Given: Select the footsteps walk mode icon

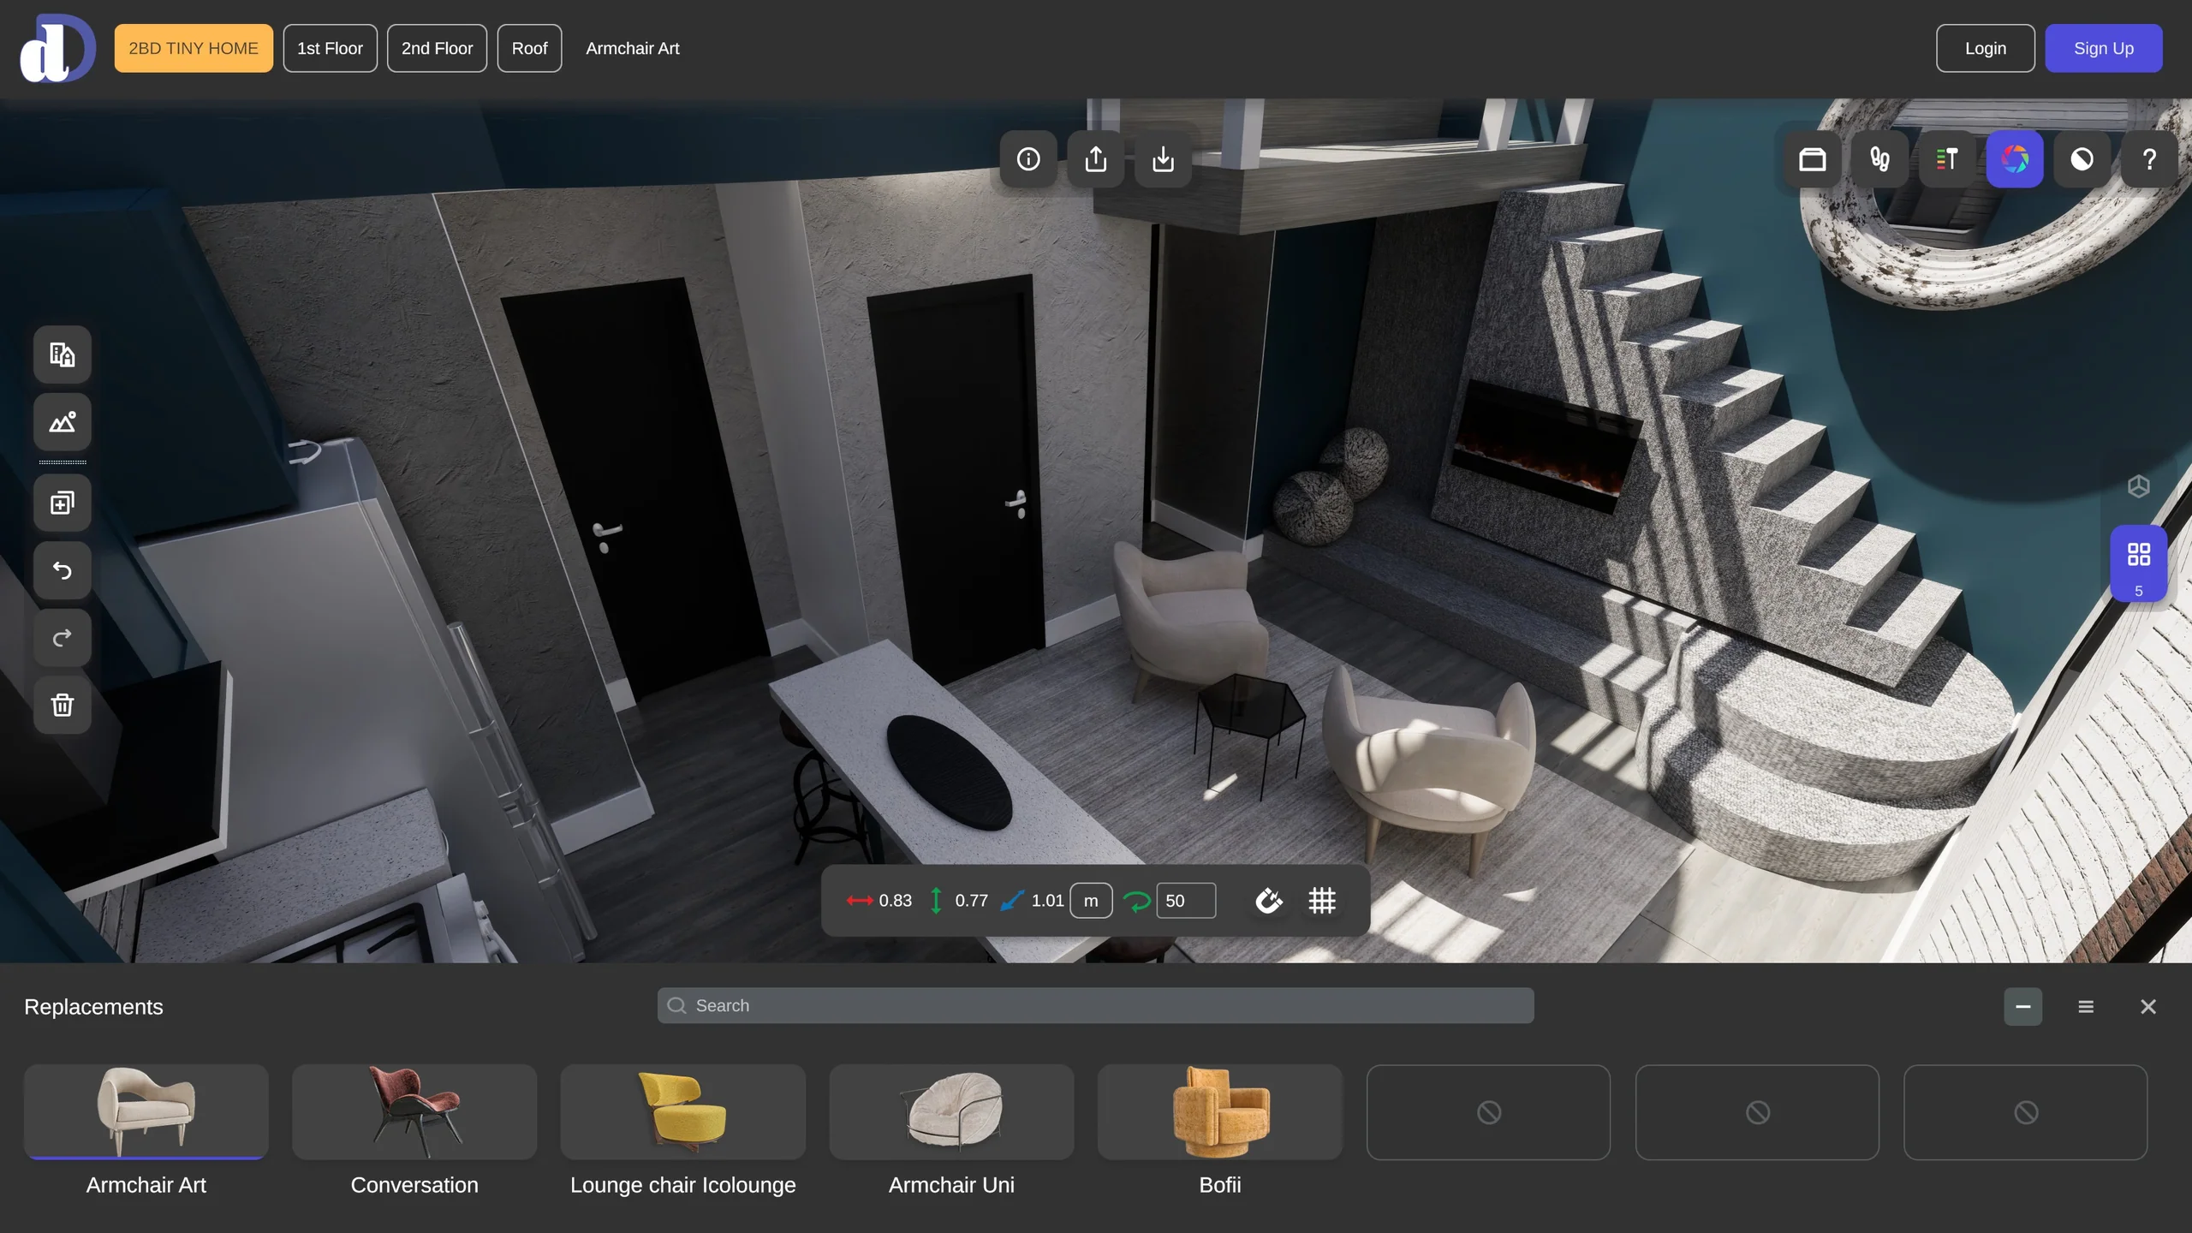Looking at the screenshot, I should [1879, 159].
